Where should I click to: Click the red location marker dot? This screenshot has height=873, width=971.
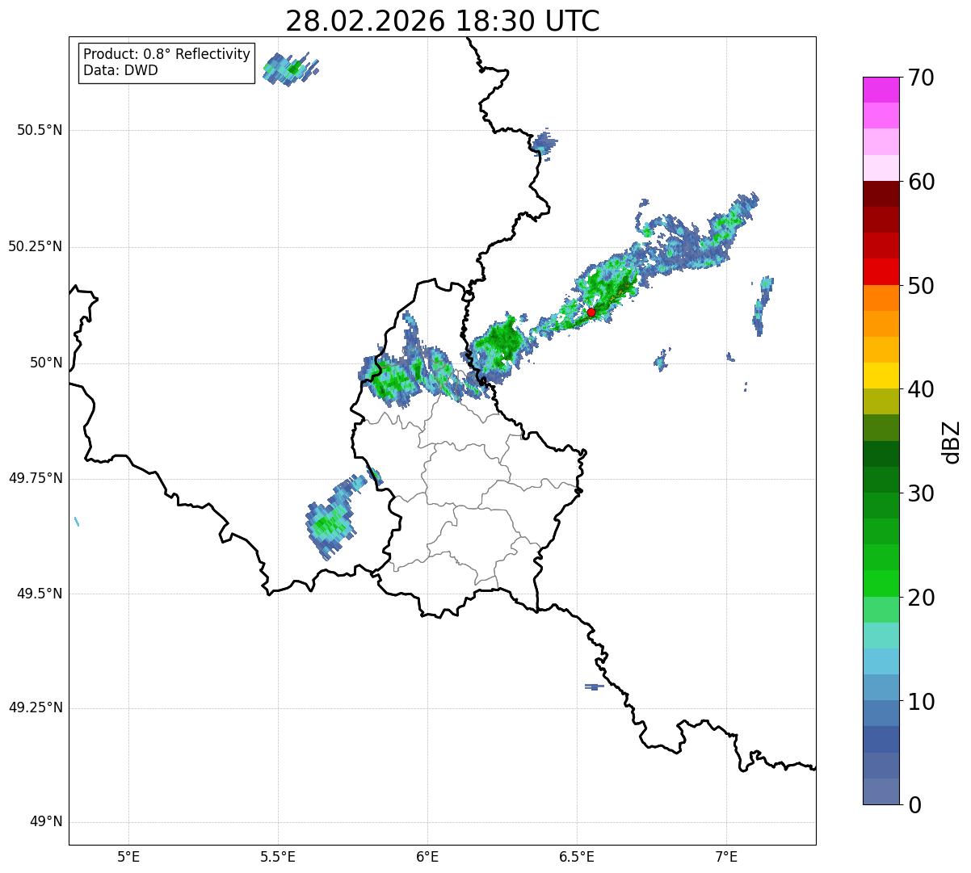591,312
